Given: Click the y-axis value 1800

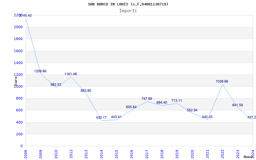Looking at the screenshot, I should (x=18, y=39).
